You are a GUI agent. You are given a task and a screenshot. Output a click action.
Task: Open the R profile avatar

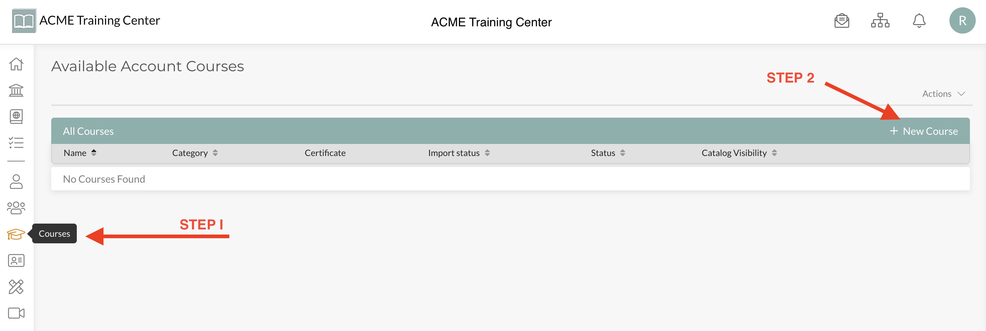coord(962,20)
